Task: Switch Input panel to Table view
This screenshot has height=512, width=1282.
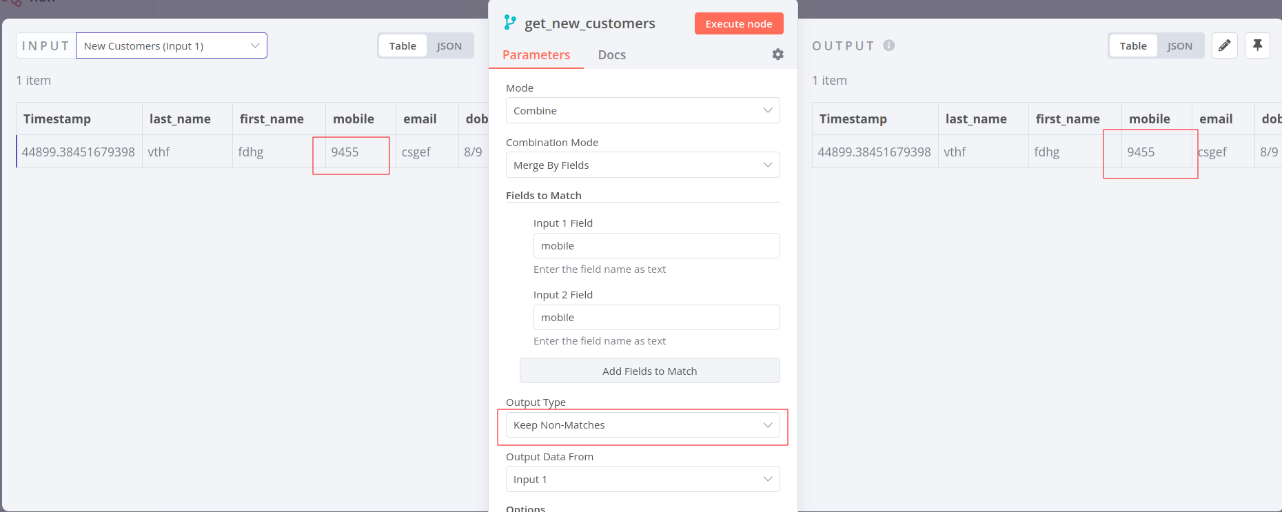Action: tap(403, 46)
